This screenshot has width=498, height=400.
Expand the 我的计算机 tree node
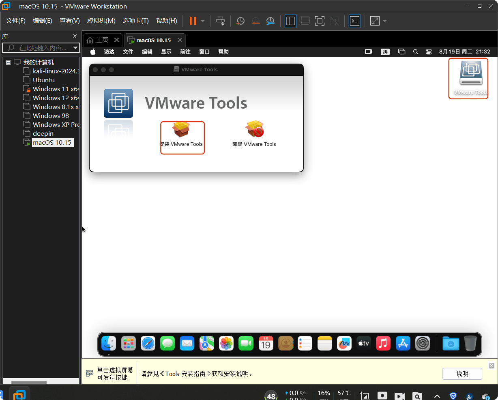[8, 62]
